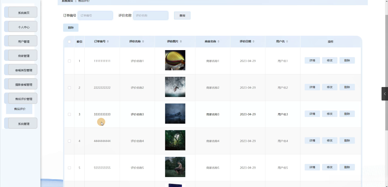Open 系统首页 in the sidebar
The width and height of the screenshot is (388, 187).
tap(21, 12)
